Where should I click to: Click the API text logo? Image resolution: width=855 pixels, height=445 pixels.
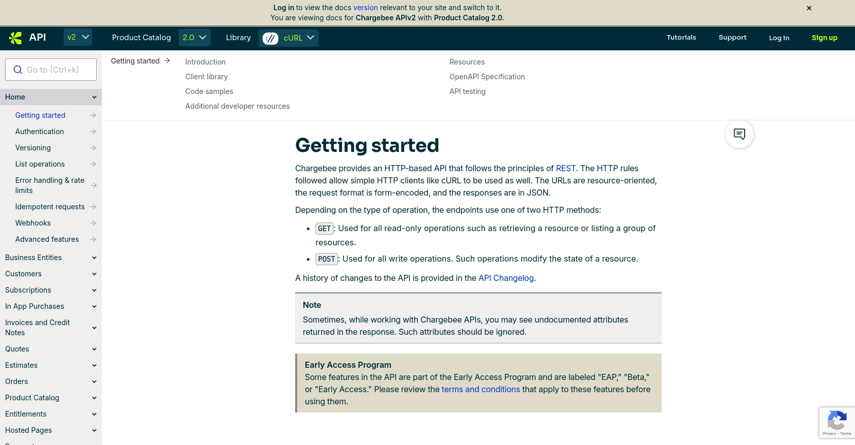38,37
